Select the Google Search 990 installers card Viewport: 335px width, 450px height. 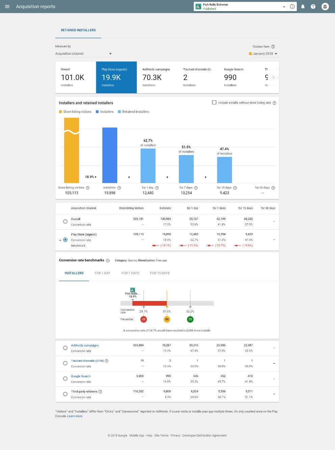(239, 77)
